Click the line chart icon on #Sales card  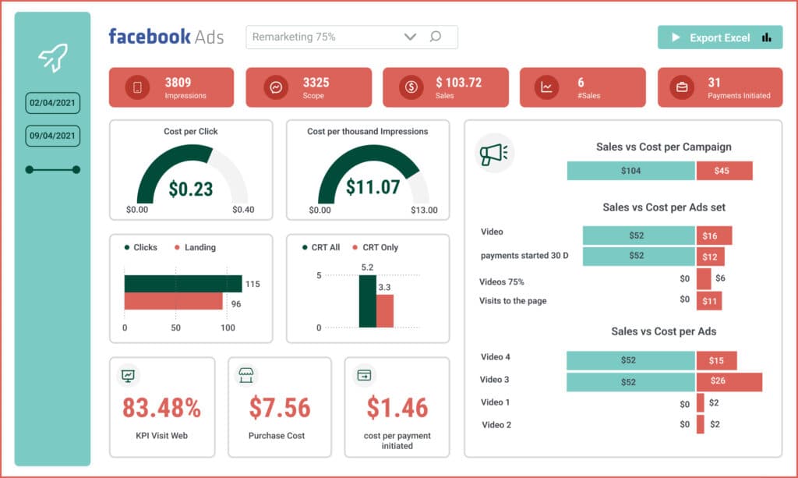click(546, 87)
